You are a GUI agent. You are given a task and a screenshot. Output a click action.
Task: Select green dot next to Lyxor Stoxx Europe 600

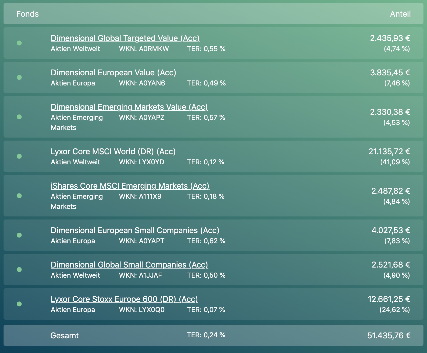19,304
